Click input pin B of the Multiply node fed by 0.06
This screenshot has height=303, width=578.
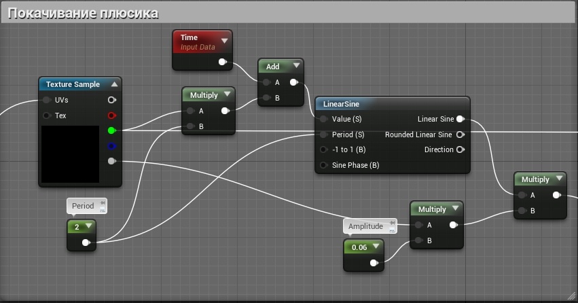(419, 240)
